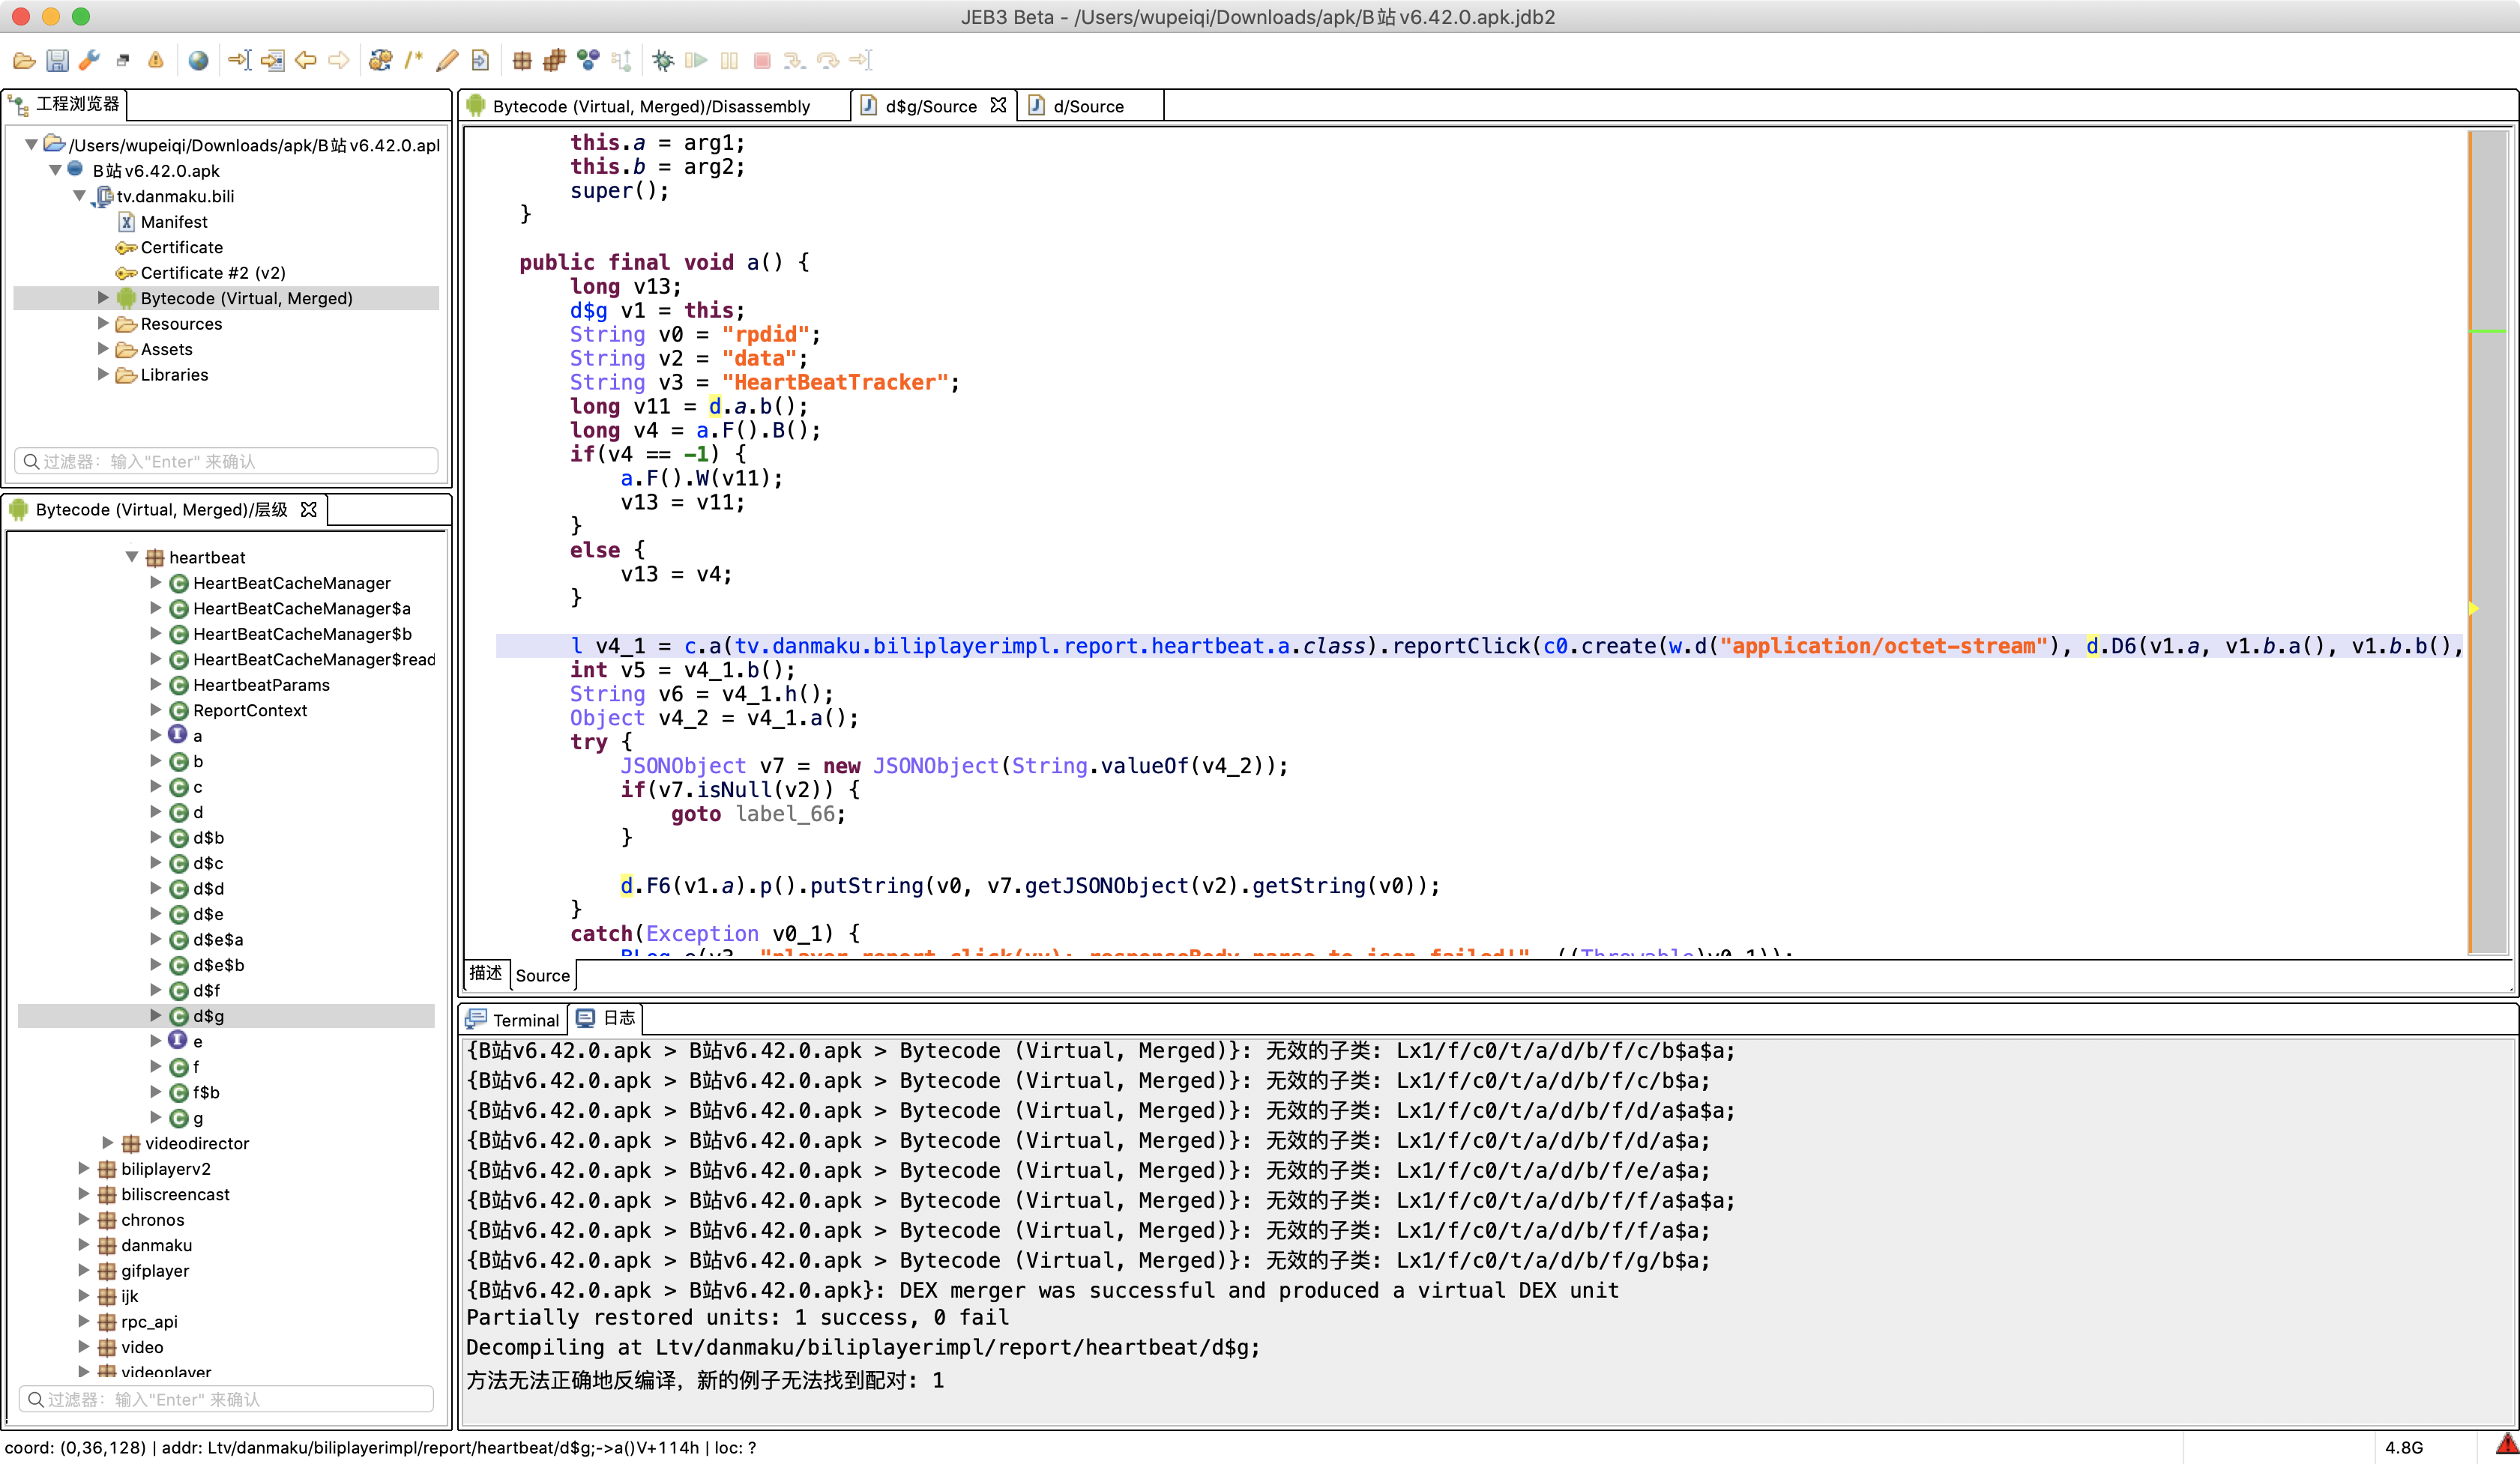
Task: Close the Bytecode 层级 hierarchy panel tab
Action: [x=309, y=509]
